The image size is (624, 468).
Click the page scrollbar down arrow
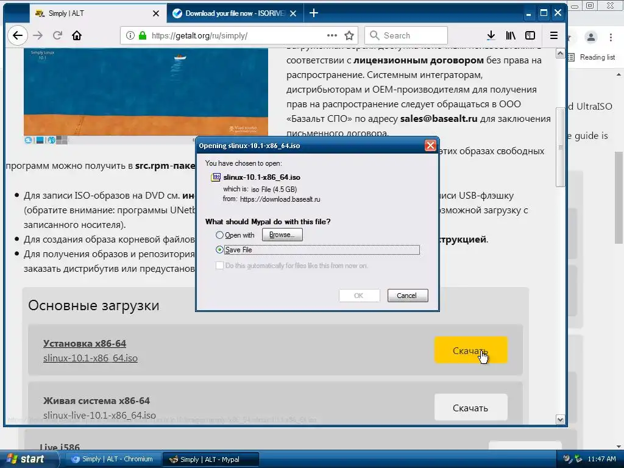[561, 419]
